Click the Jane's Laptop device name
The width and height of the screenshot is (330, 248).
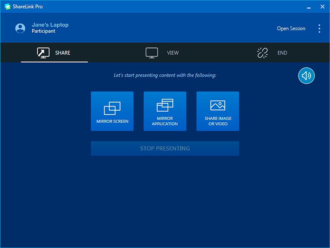point(50,25)
